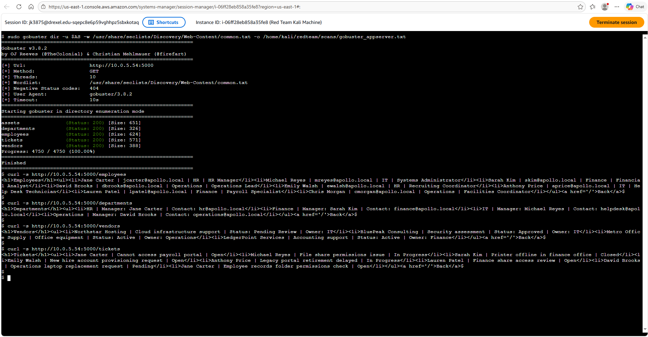Image resolution: width=648 pixels, height=337 pixels.
Task: Click ewalsh@apollo.local email
Action: pos(356,186)
